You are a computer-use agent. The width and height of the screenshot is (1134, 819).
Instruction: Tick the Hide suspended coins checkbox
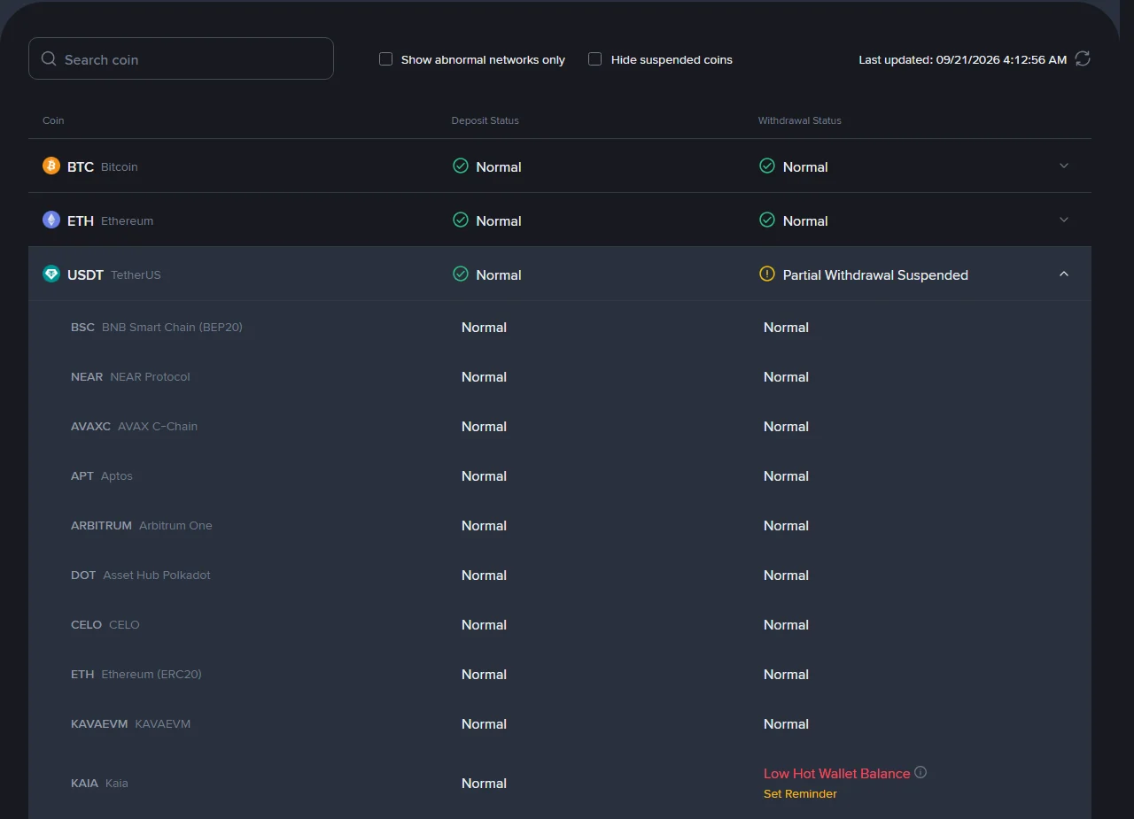595,59
